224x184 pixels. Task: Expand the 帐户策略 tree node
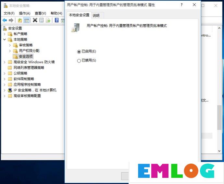click(5, 34)
